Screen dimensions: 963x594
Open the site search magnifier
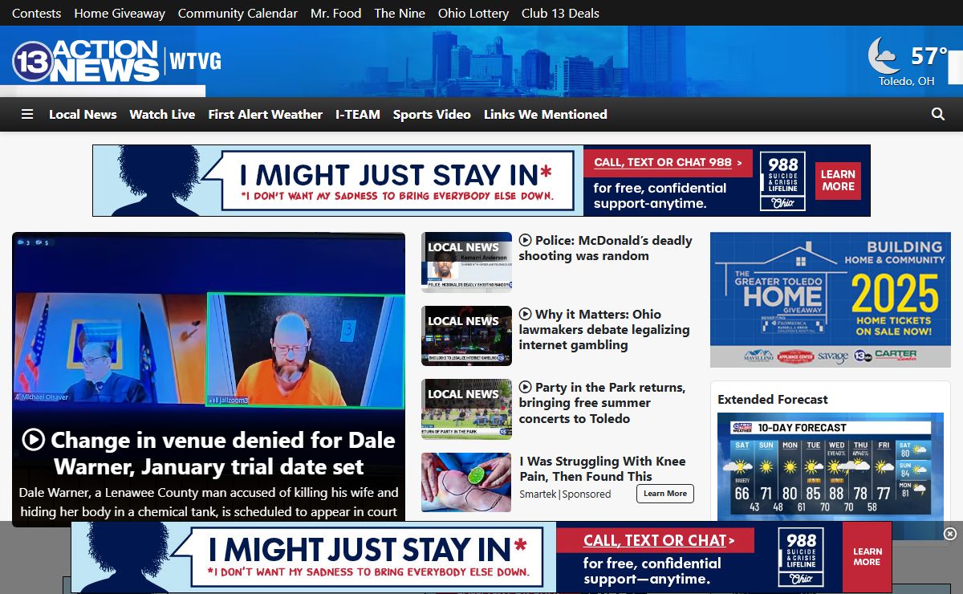pyautogui.click(x=938, y=115)
